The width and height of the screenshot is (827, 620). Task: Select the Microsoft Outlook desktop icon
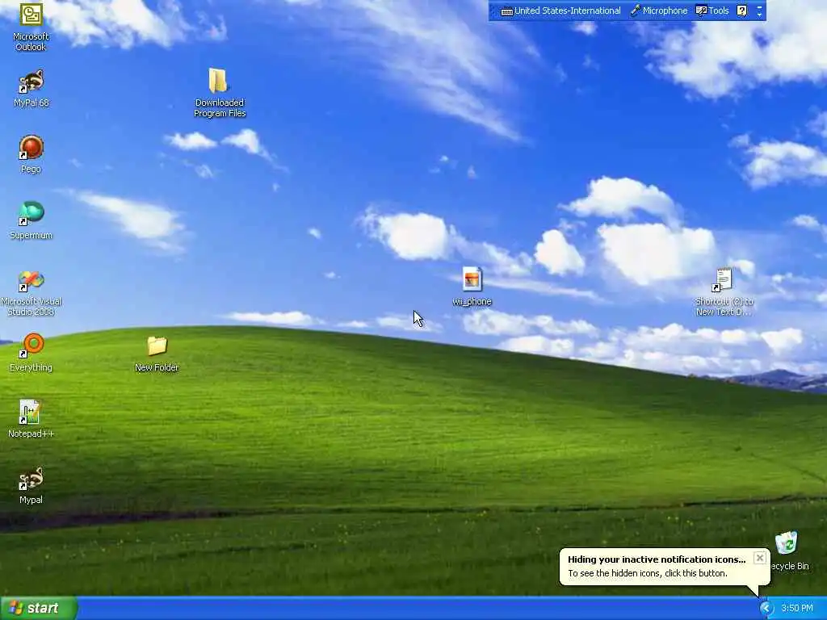[x=31, y=27]
